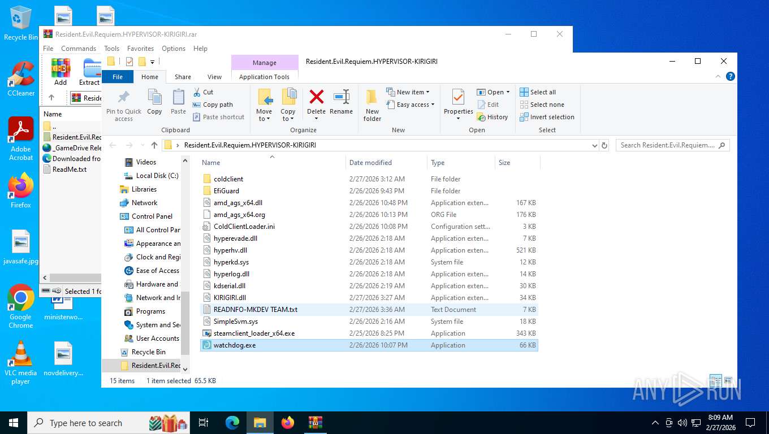Open the Copy to dropdown

[x=288, y=115]
